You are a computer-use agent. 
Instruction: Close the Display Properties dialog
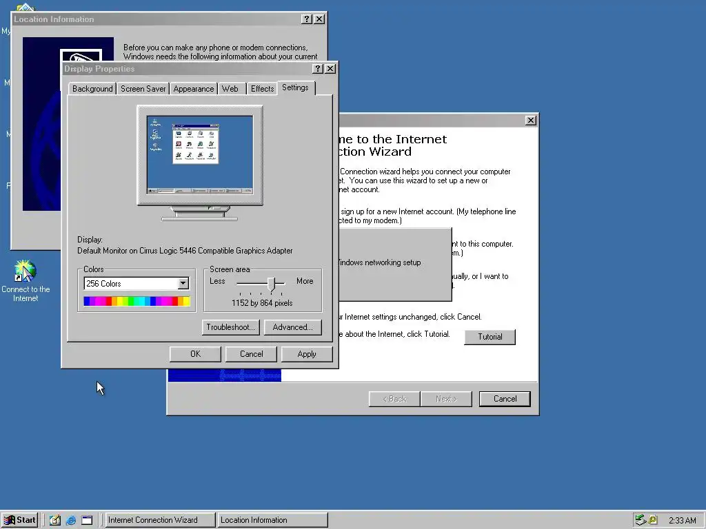tap(330, 68)
